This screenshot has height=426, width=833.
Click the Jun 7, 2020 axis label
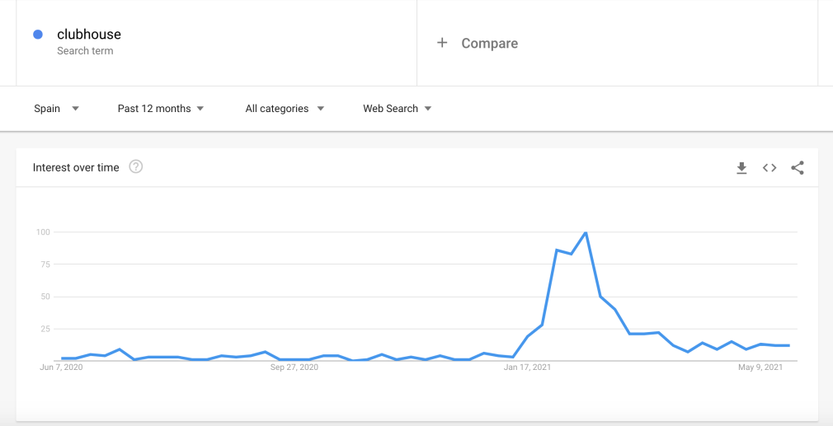[x=61, y=367]
